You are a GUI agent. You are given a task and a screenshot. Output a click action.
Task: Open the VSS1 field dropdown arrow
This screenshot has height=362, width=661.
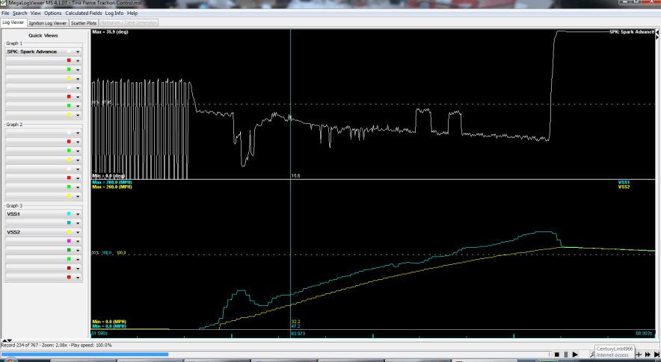coord(78,214)
